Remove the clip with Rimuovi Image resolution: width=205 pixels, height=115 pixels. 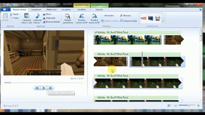125,16
